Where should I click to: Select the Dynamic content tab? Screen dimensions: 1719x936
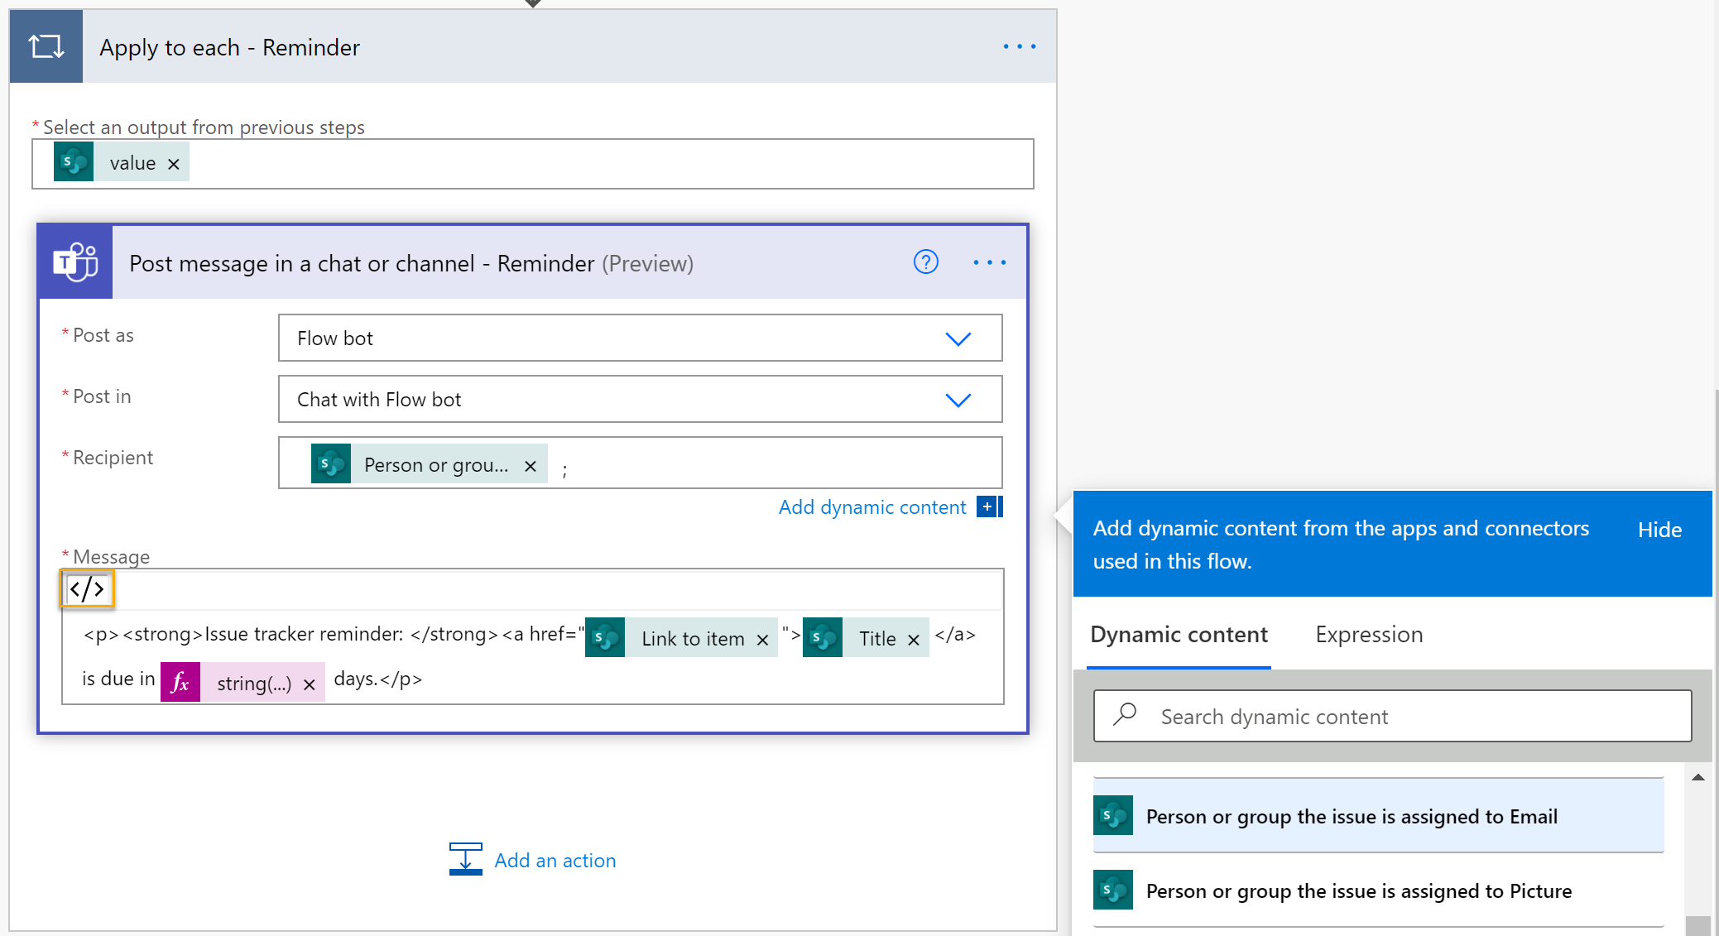click(1179, 634)
